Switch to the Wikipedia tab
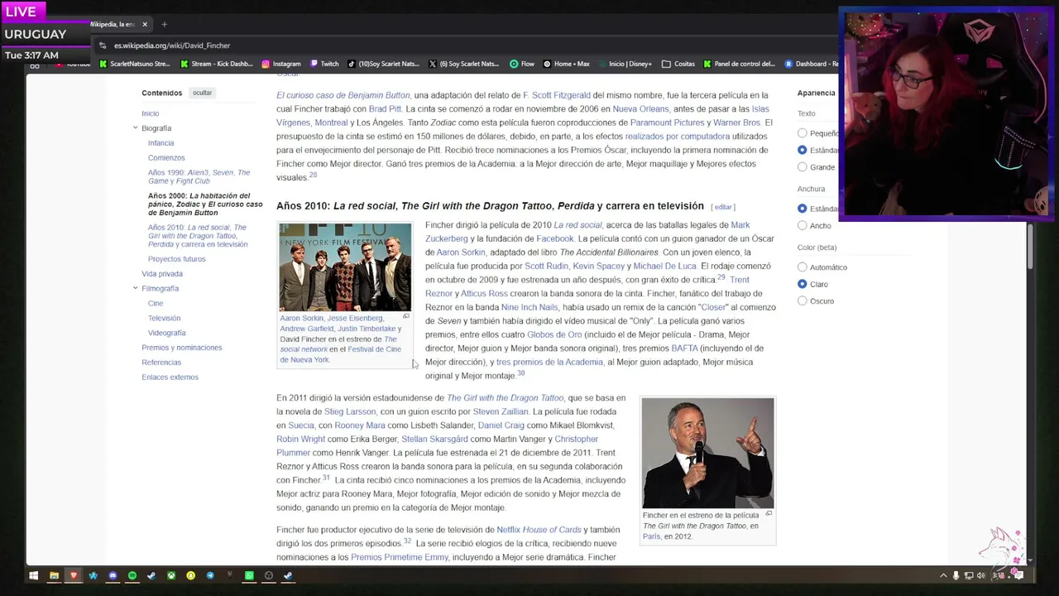 113,24
